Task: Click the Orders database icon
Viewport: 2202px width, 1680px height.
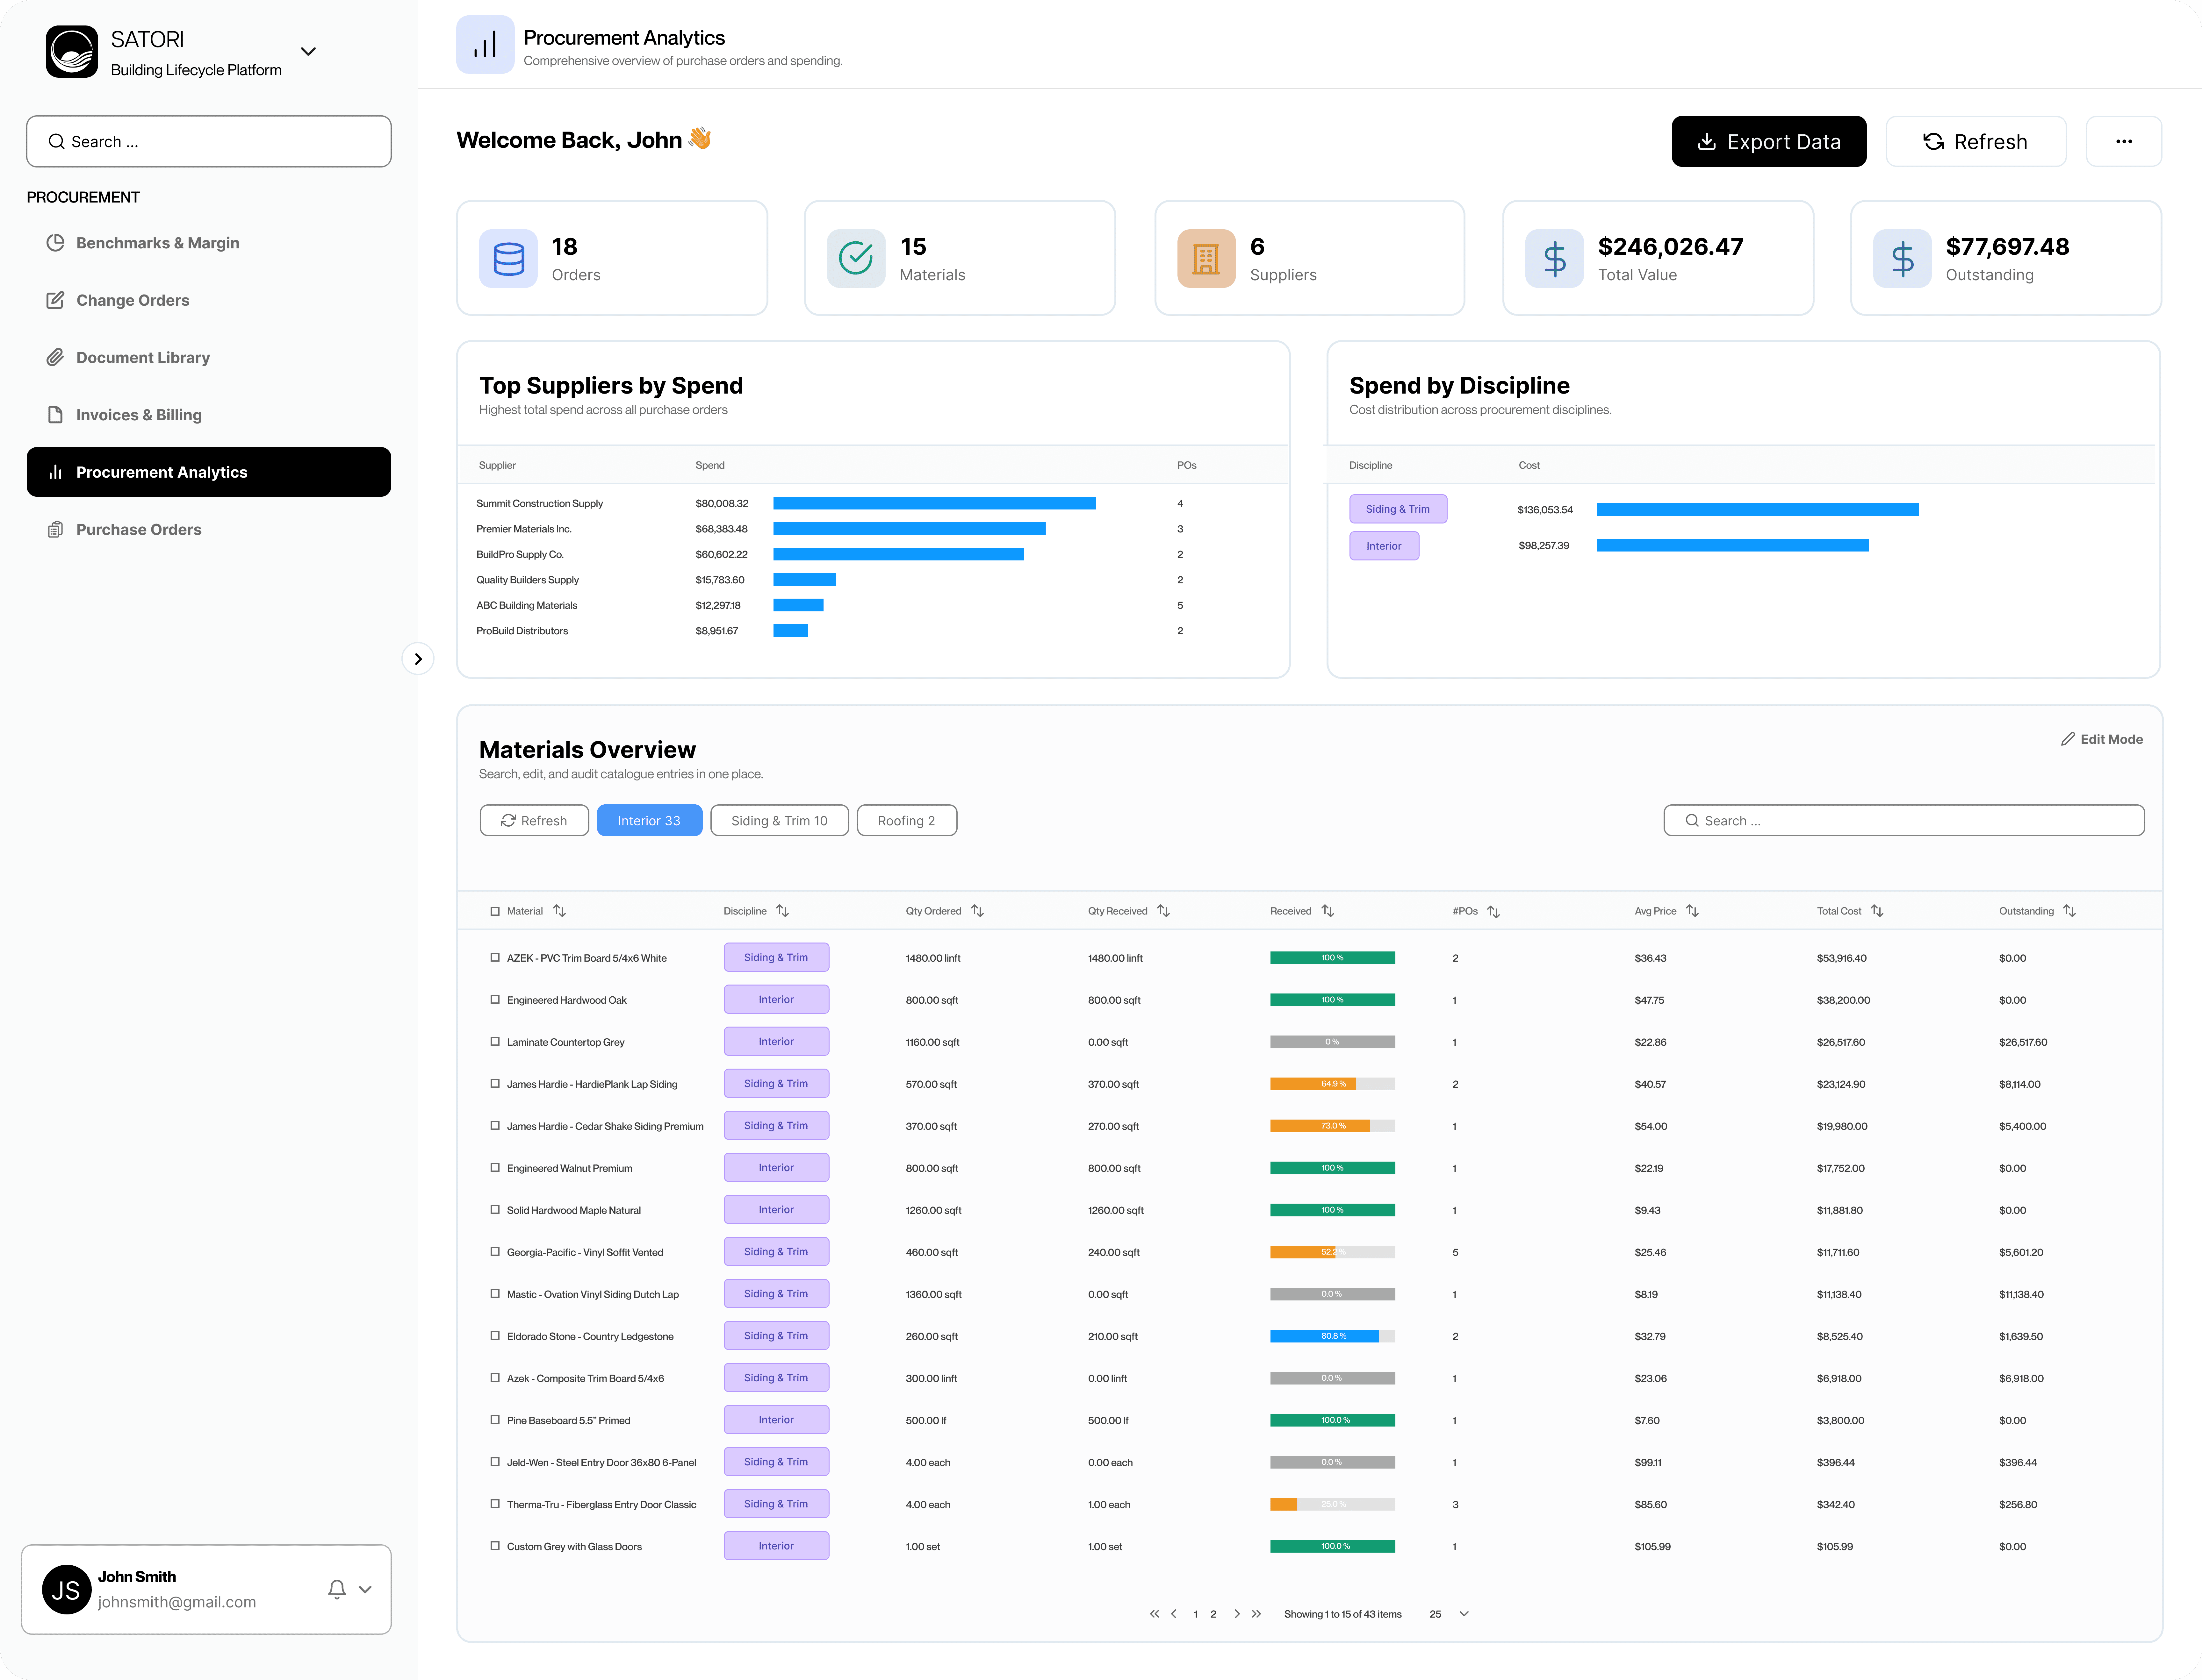Action: point(508,259)
